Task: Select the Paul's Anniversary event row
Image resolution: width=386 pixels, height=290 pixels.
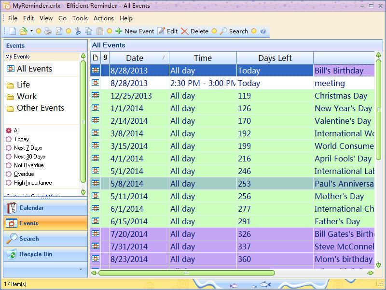Action: [x=233, y=184]
